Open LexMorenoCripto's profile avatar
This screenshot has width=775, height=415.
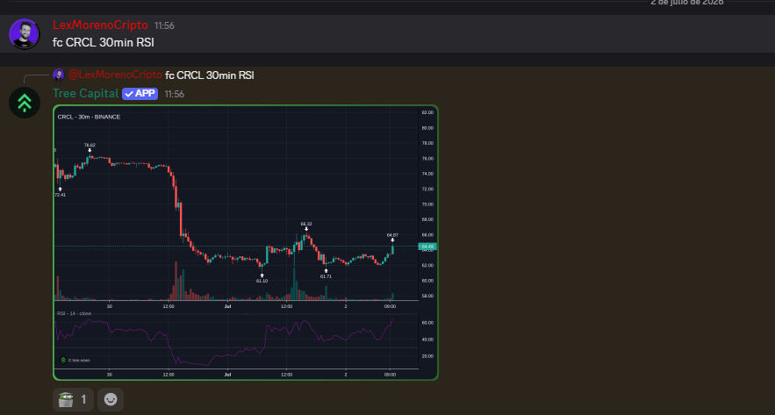click(x=25, y=34)
